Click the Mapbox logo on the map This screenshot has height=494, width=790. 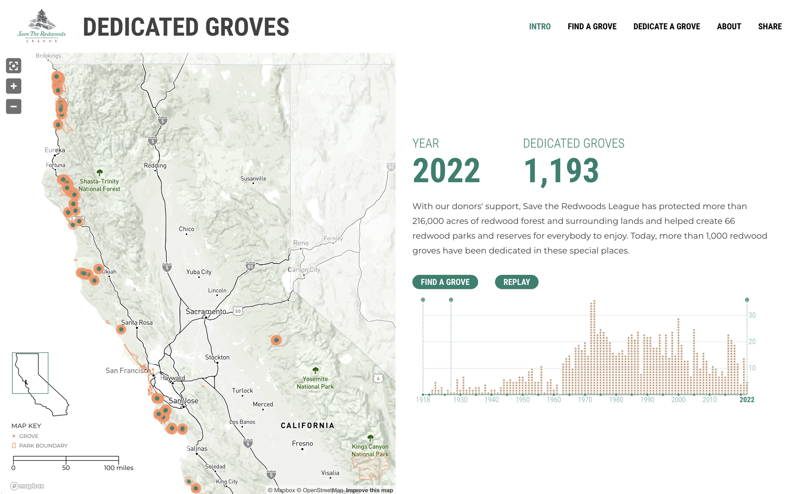pyautogui.click(x=27, y=486)
